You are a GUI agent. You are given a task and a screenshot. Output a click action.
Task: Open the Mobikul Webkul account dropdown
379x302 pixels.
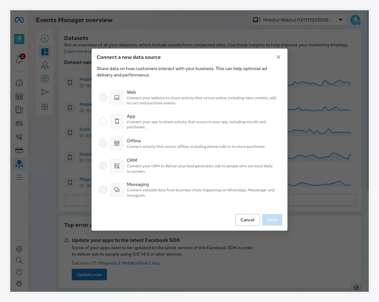[x=299, y=20]
